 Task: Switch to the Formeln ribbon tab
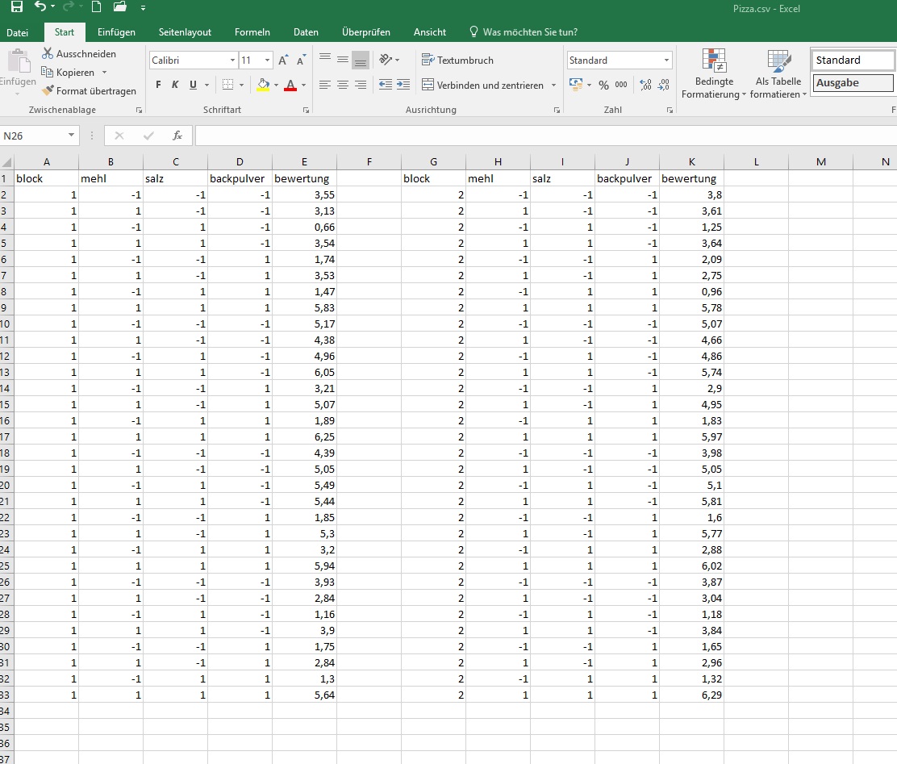tap(252, 32)
